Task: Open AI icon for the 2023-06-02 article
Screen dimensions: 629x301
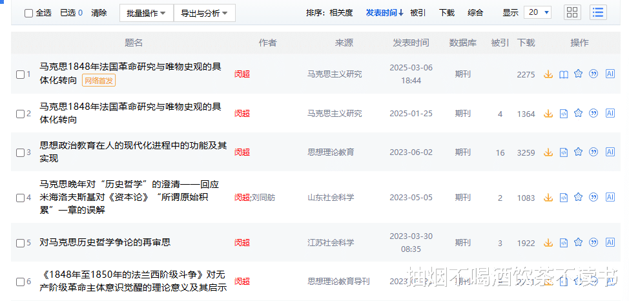Action: 610,152
